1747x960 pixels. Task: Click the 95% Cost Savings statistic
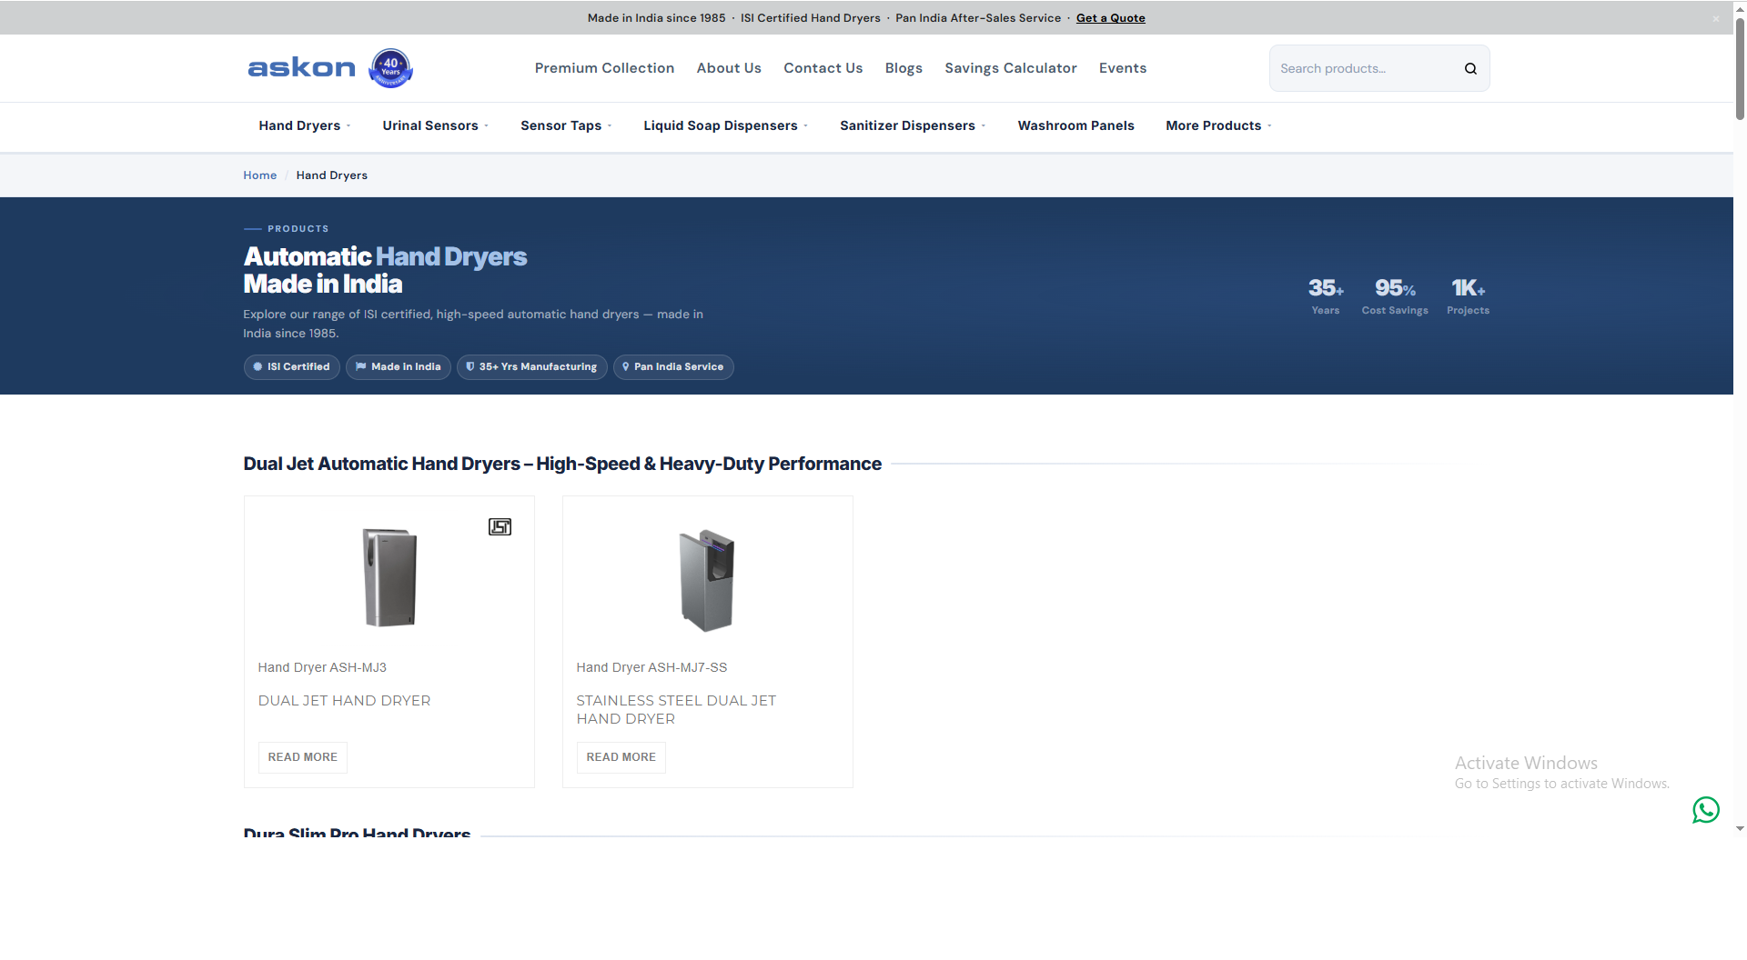click(1395, 298)
